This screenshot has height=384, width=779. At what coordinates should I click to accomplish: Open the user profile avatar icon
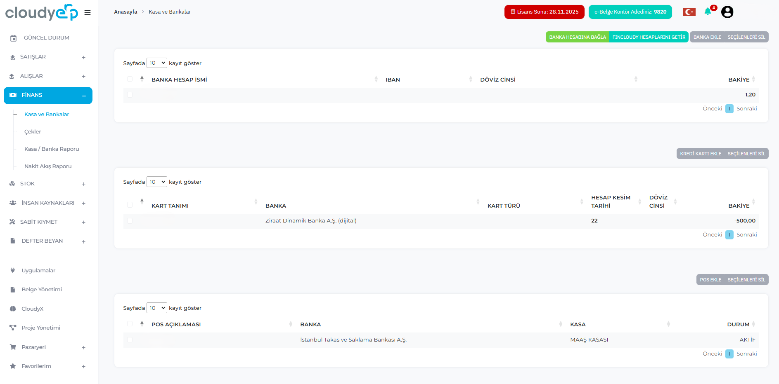(727, 12)
